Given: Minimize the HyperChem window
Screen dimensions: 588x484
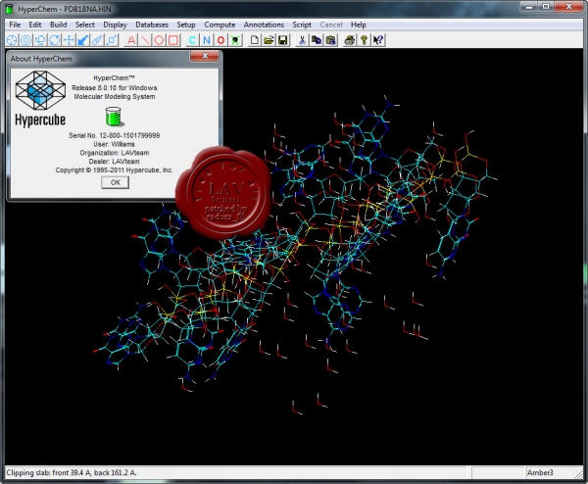Looking at the screenshot, I should 529,7.
